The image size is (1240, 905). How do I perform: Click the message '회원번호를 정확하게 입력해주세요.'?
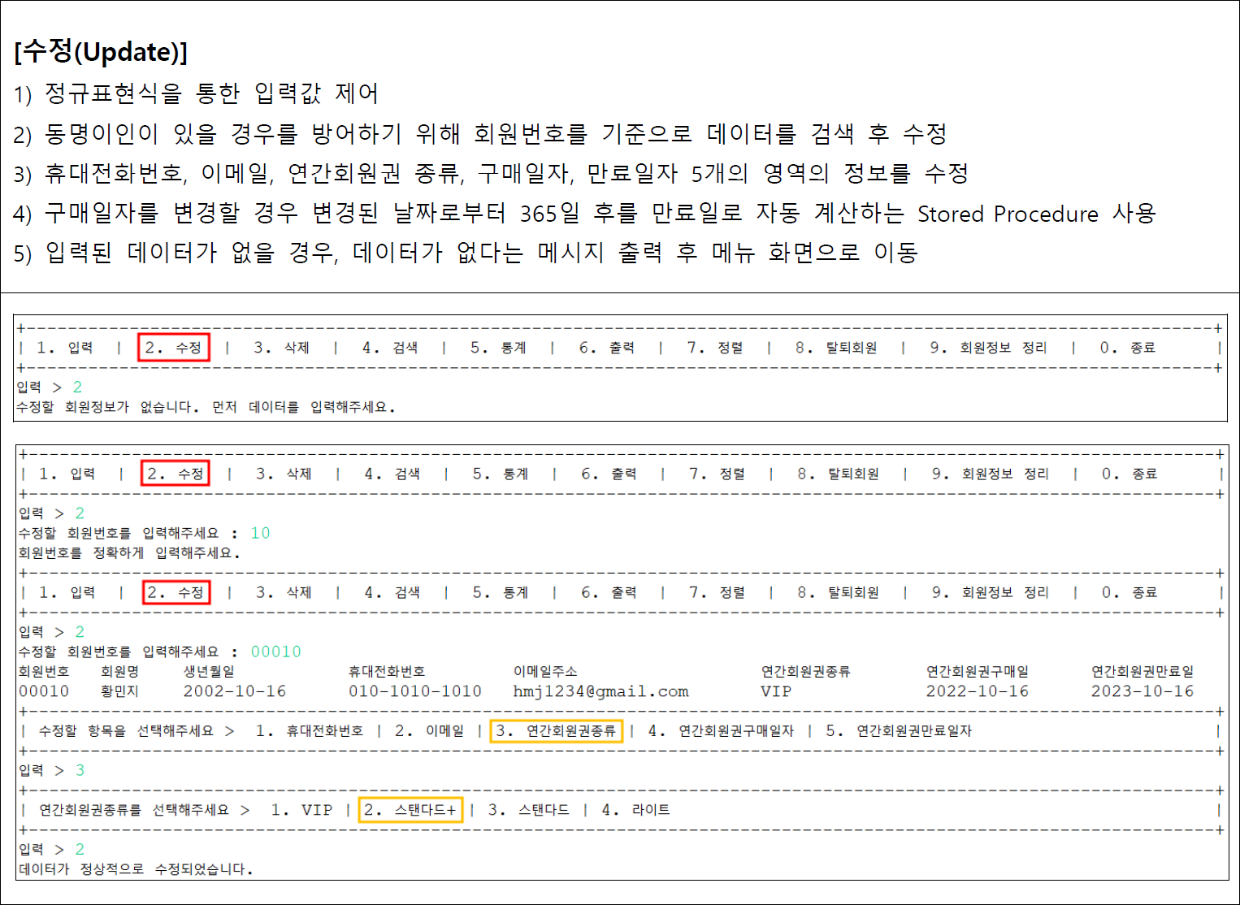(x=130, y=552)
